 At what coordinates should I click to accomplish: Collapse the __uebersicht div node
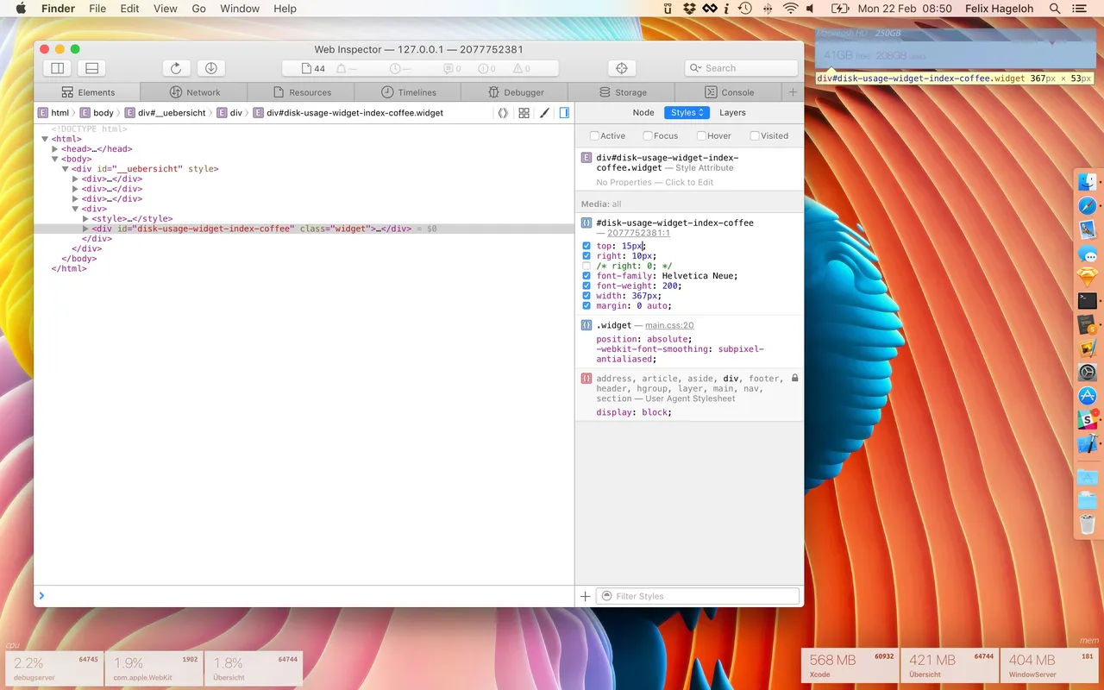pos(66,169)
